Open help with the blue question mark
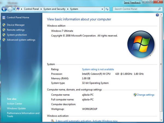 click(157, 15)
